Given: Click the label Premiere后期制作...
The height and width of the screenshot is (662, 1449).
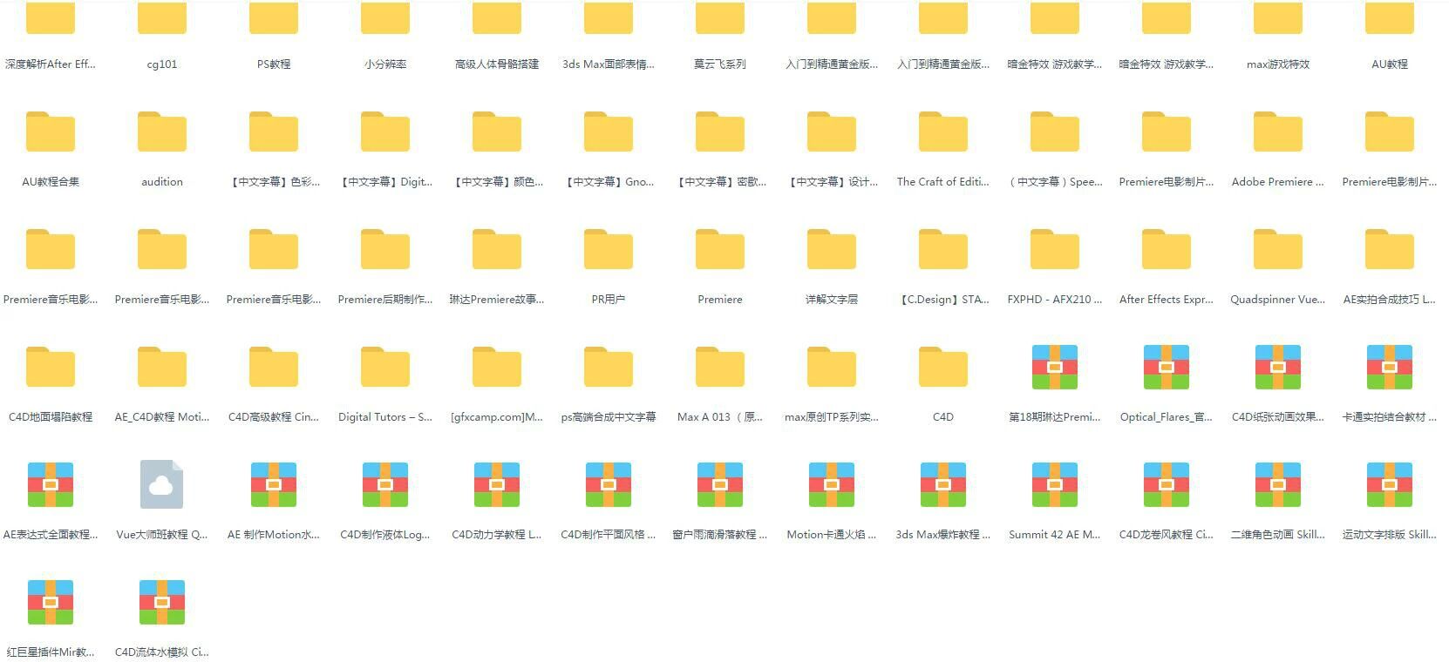Looking at the screenshot, I should pyautogui.click(x=385, y=299).
